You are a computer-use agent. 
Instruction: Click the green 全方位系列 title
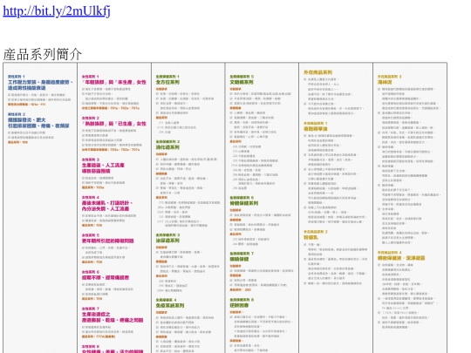[x=167, y=82]
